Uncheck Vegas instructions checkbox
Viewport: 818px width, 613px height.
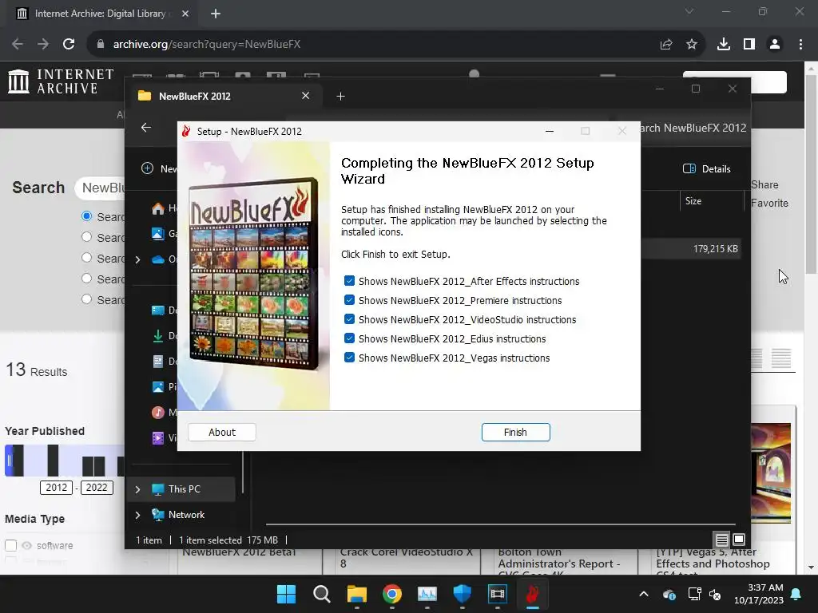click(x=350, y=358)
